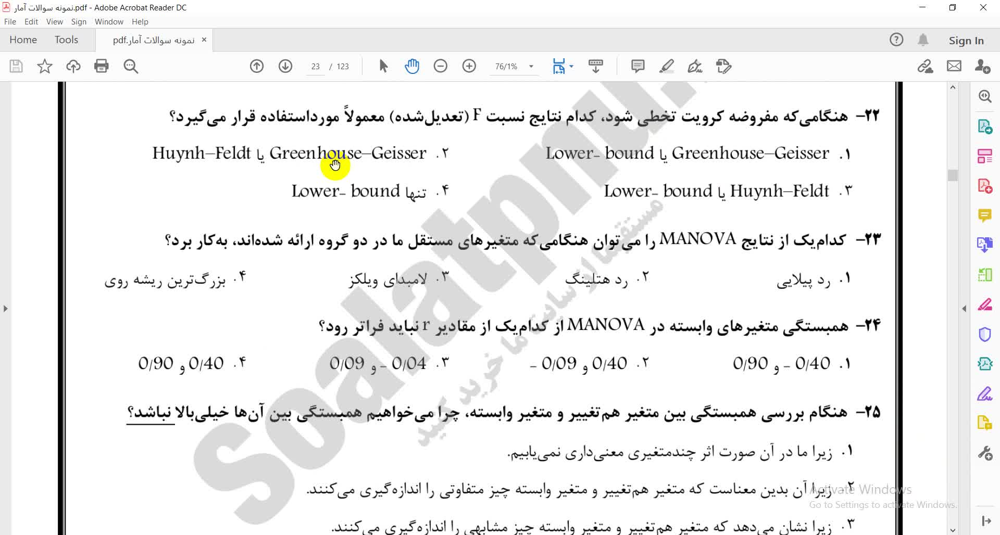Zoom in with the plus icon
Image resolution: width=1000 pixels, height=535 pixels.
469,66
